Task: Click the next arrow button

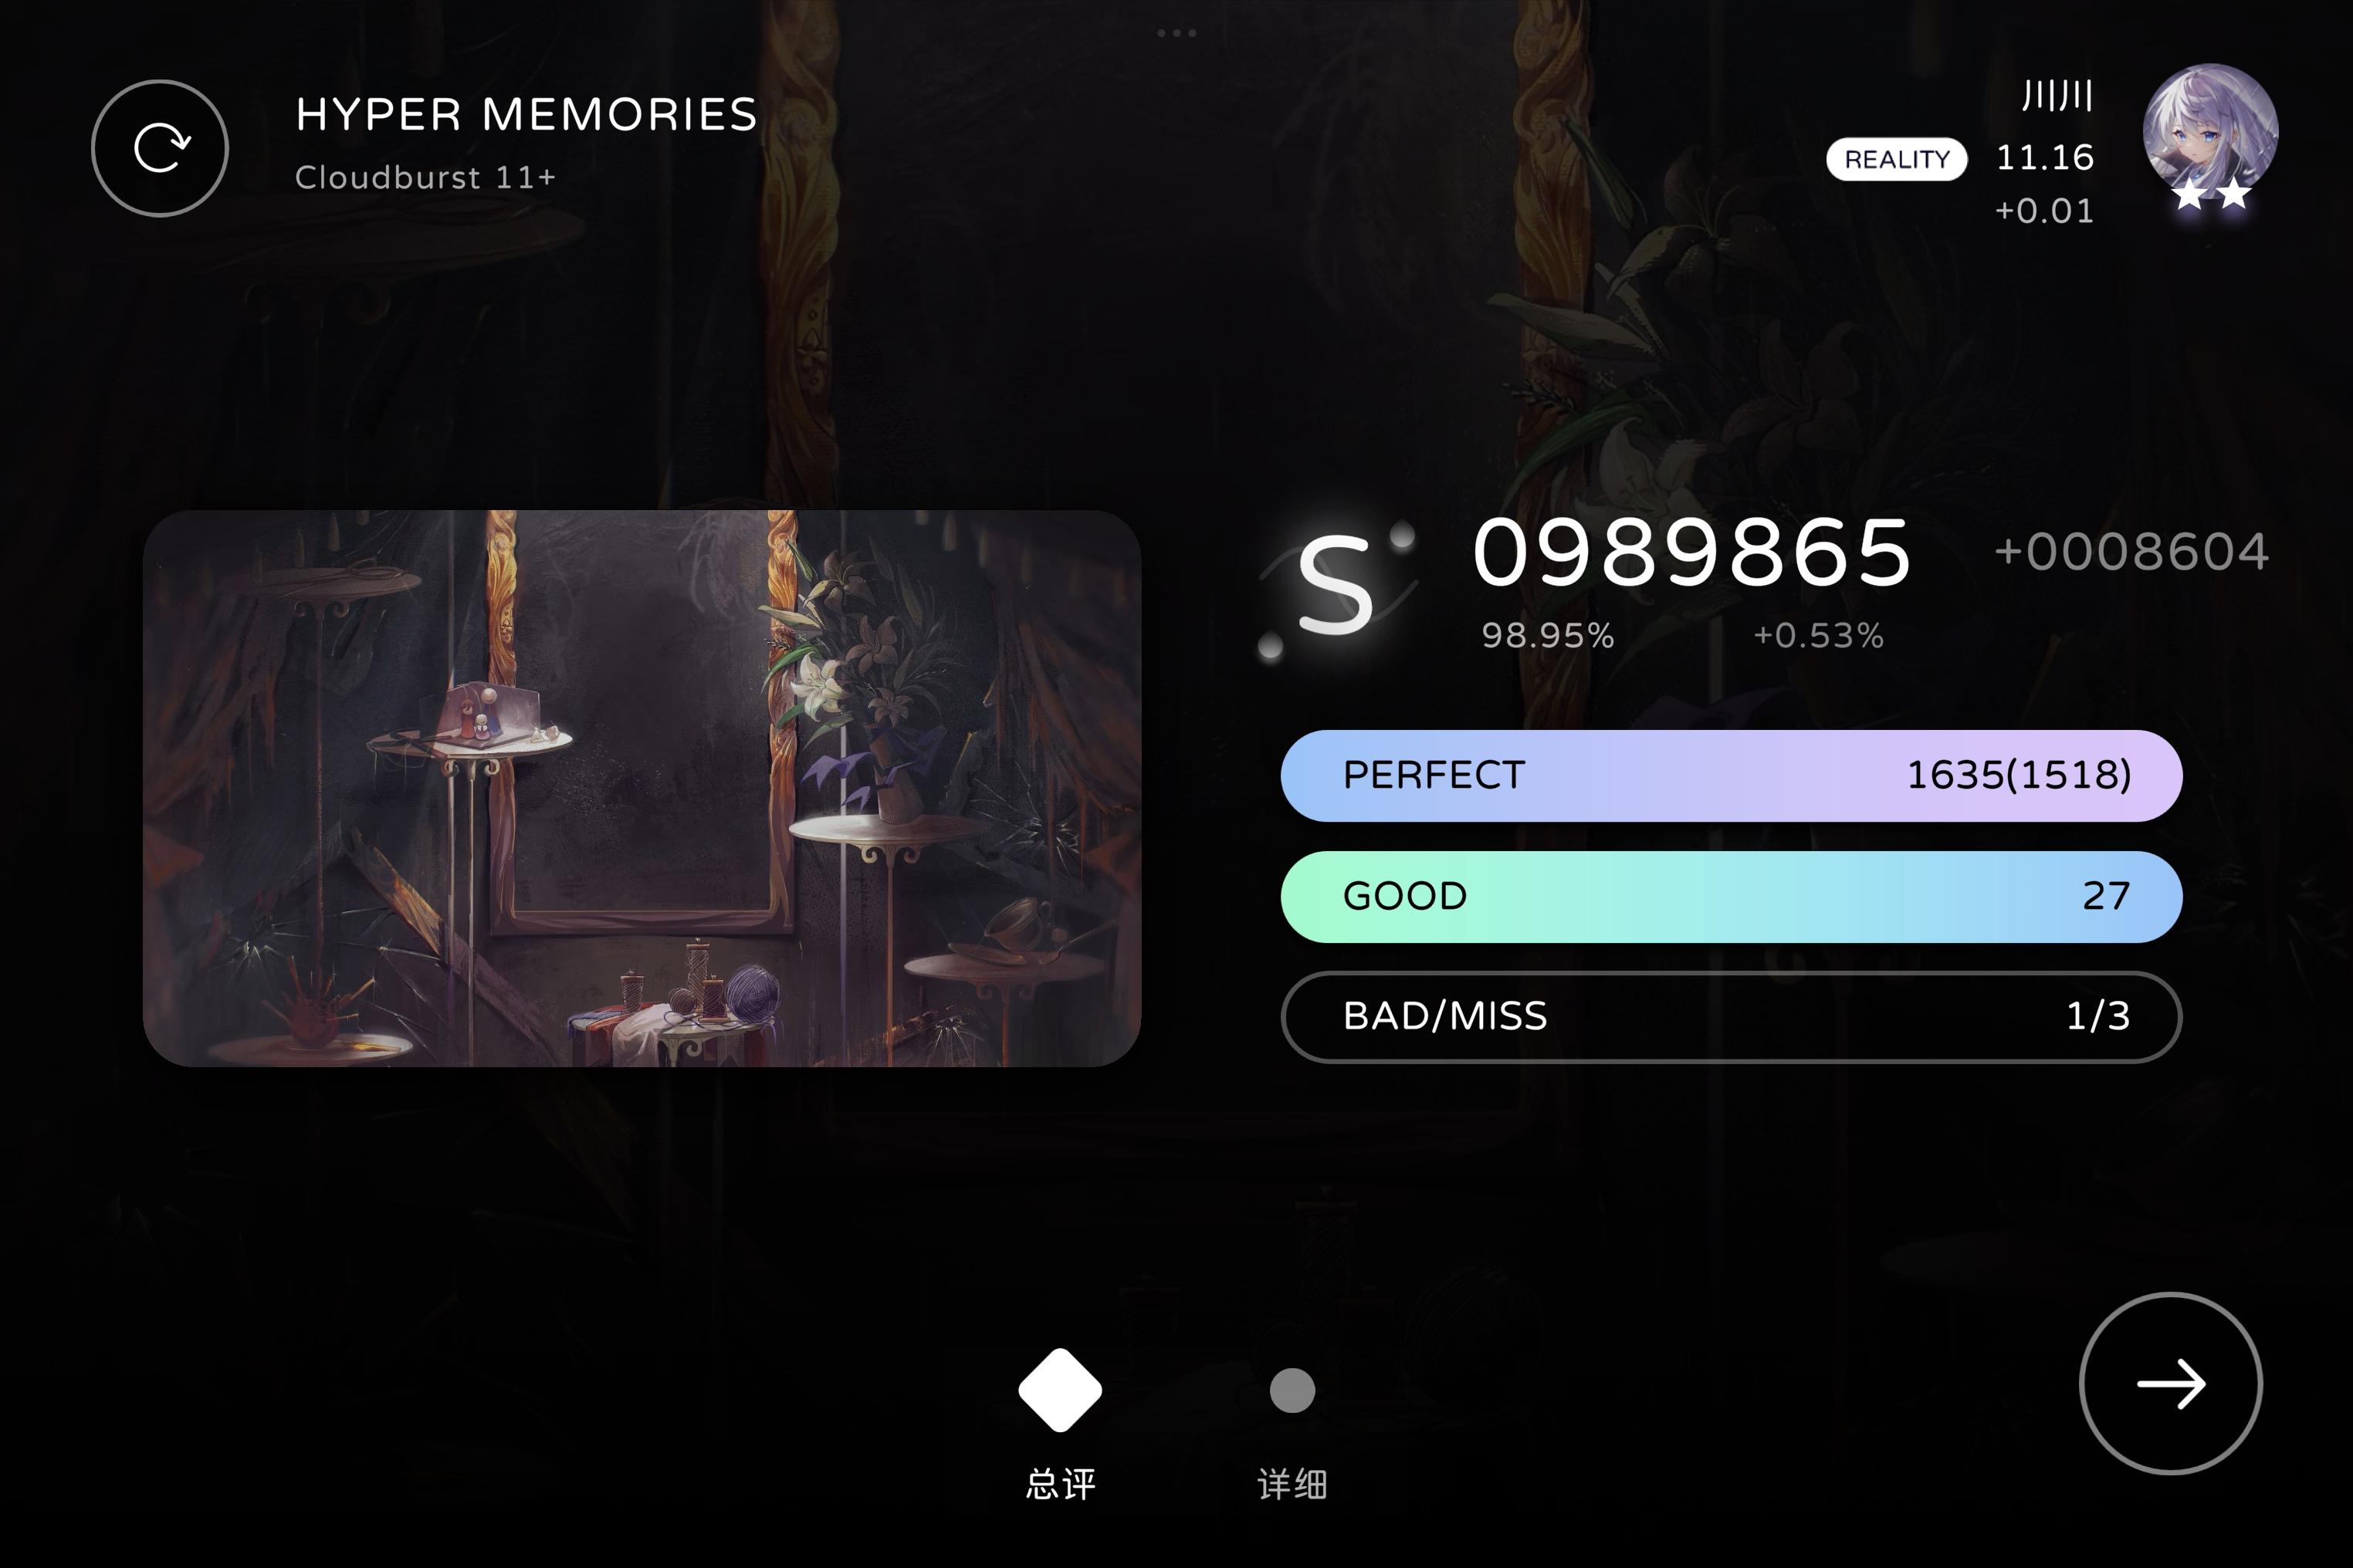Action: (x=2170, y=1383)
